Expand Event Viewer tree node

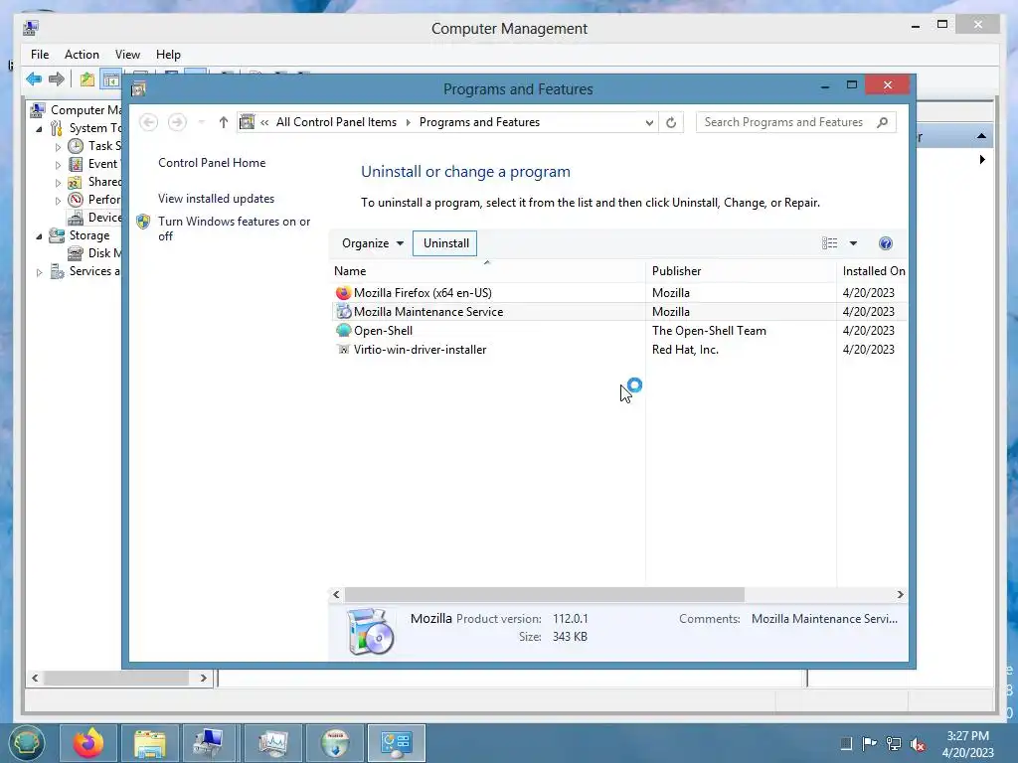coord(58,165)
